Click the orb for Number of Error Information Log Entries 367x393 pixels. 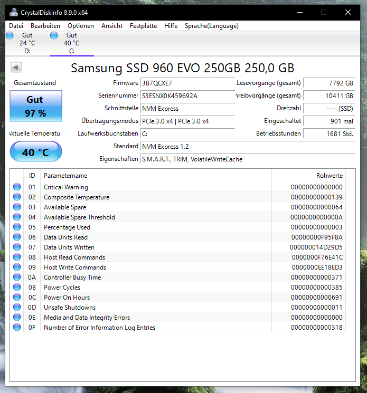[x=17, y=328]
